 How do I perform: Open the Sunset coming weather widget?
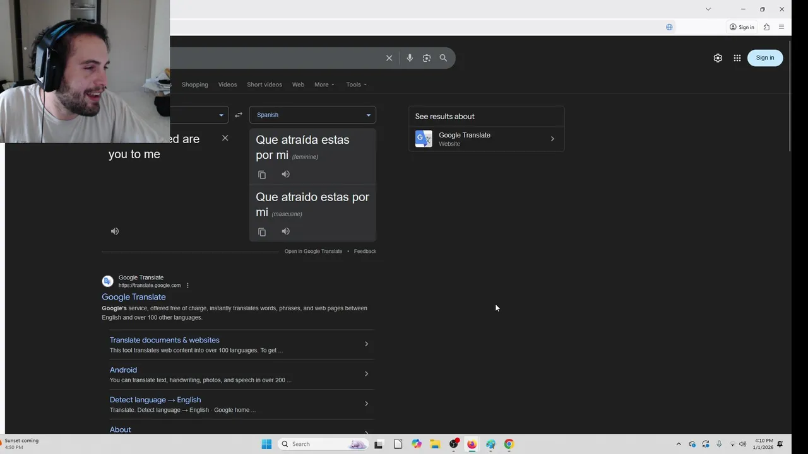pos(20,444)
